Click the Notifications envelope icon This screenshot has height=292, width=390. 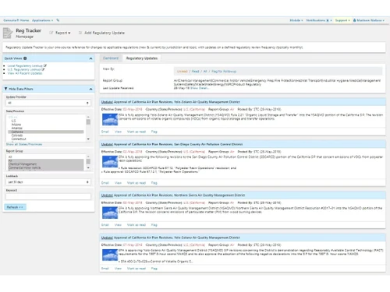click(328, 20)
